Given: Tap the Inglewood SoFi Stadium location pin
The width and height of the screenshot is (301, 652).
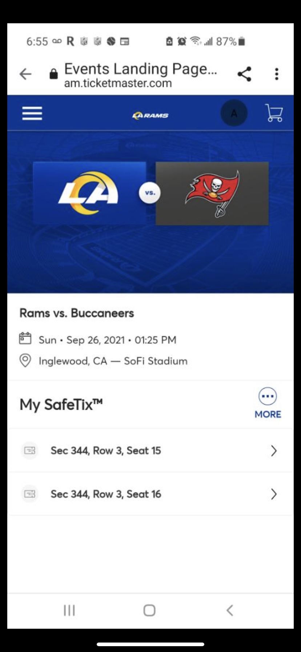Looking at the screenshot, I should click(x=25, y=361).
